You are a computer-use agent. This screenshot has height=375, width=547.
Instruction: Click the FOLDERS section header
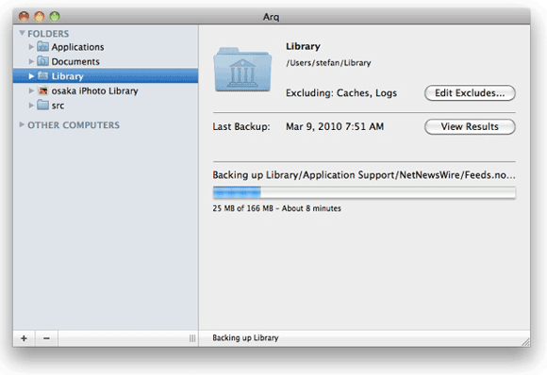(48, 34)
